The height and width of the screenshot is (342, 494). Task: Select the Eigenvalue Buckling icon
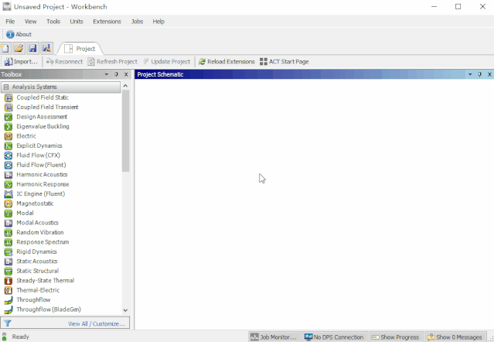pos(9,127)
